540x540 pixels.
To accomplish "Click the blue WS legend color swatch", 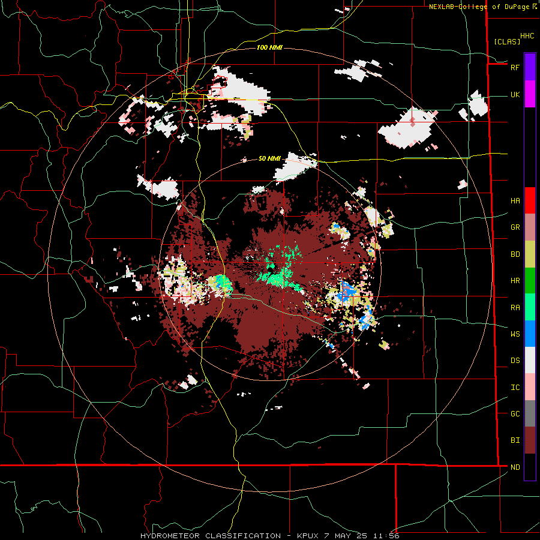I will tap(530, 334).
